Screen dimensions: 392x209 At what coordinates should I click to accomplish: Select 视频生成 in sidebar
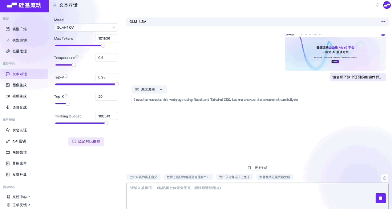tap(24, 96)
